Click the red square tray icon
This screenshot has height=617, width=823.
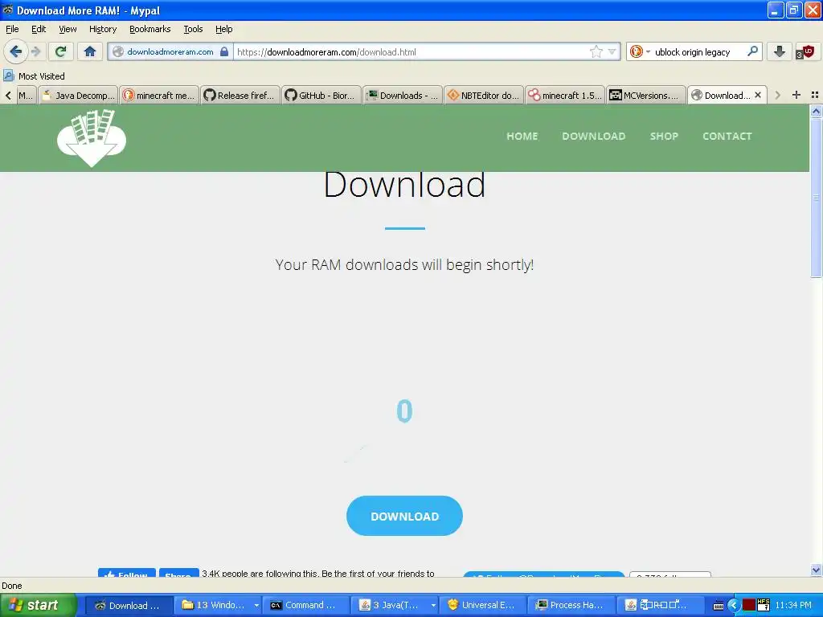749,605
